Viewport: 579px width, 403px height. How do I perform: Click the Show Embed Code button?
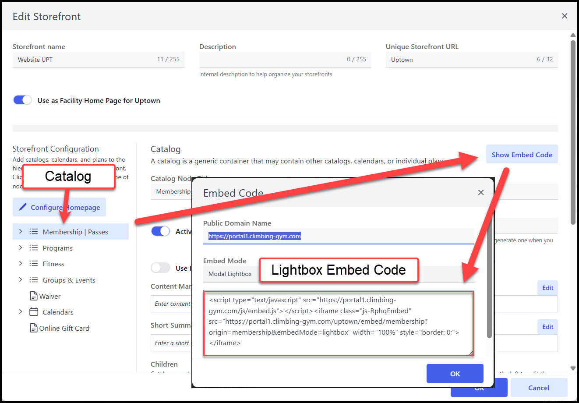[522, 154]
